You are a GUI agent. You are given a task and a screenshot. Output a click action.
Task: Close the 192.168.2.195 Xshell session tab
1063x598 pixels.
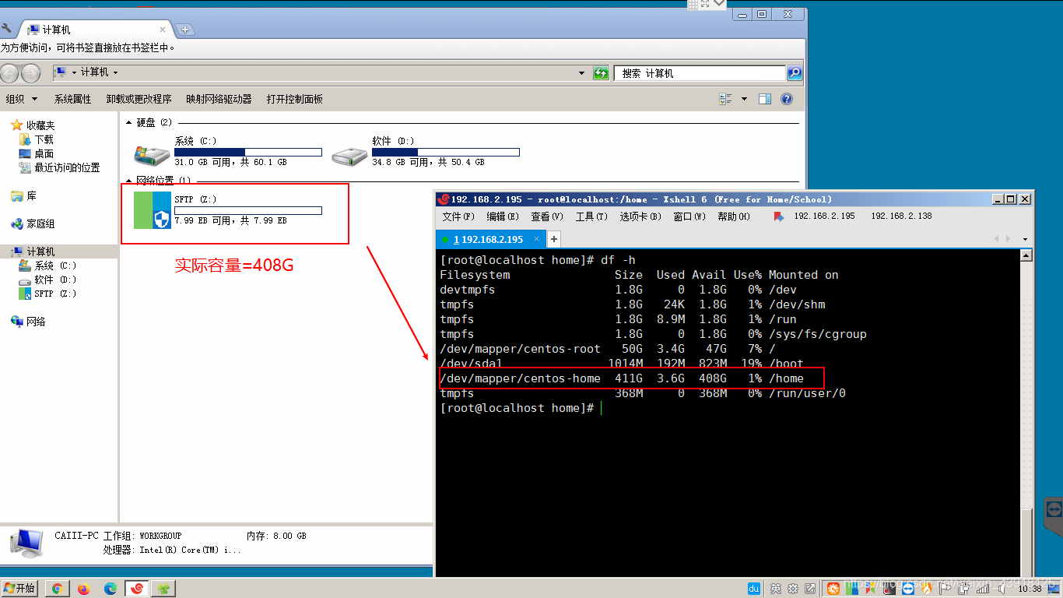[x=537, y=239]
